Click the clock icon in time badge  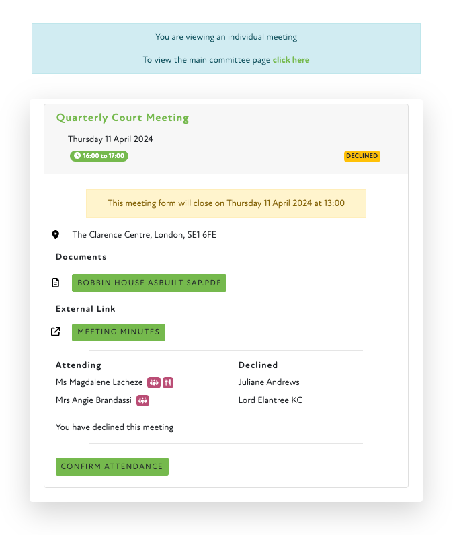[77, 156]
